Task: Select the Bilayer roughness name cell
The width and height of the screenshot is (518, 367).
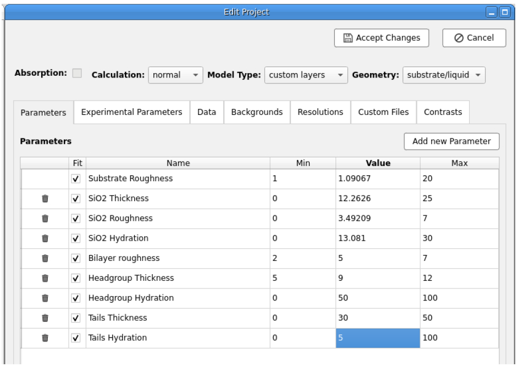Action: pos(178,258)
